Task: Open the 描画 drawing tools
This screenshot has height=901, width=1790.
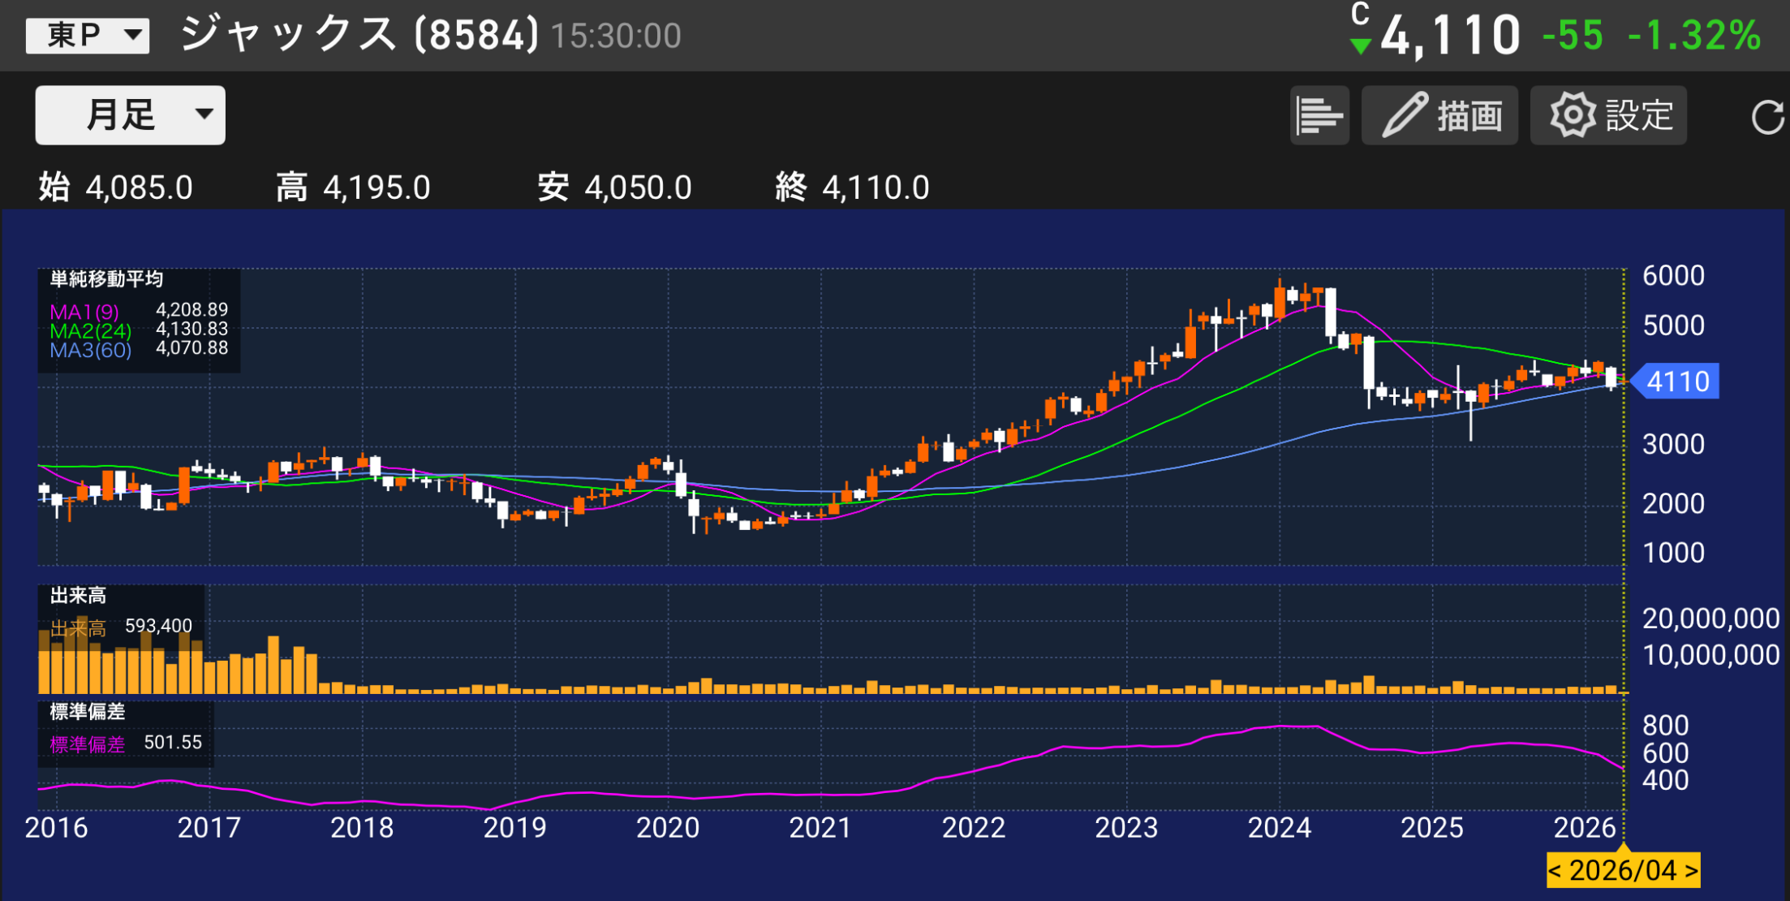Action: tap(1440, 114)
